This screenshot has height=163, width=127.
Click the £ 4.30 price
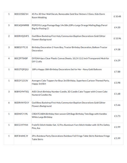tap(117, 27)
